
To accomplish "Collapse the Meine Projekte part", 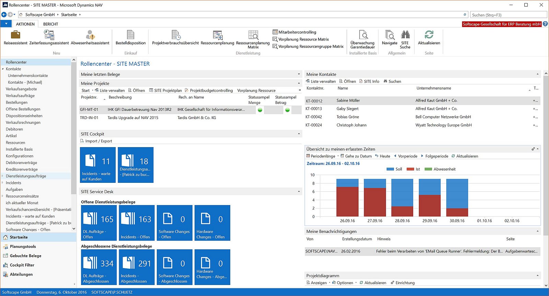I will (x=299, y=83).
